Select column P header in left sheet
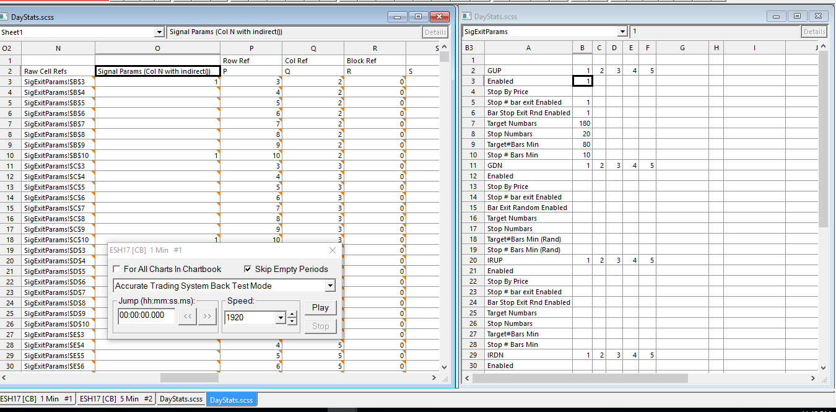Image resolution: width=836 pixels, height=412 pixels. (x=251, y=48)
